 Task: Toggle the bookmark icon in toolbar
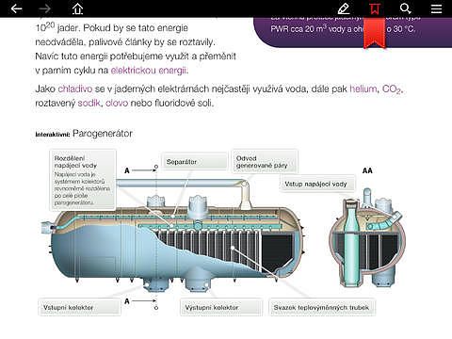pos(375,8)
